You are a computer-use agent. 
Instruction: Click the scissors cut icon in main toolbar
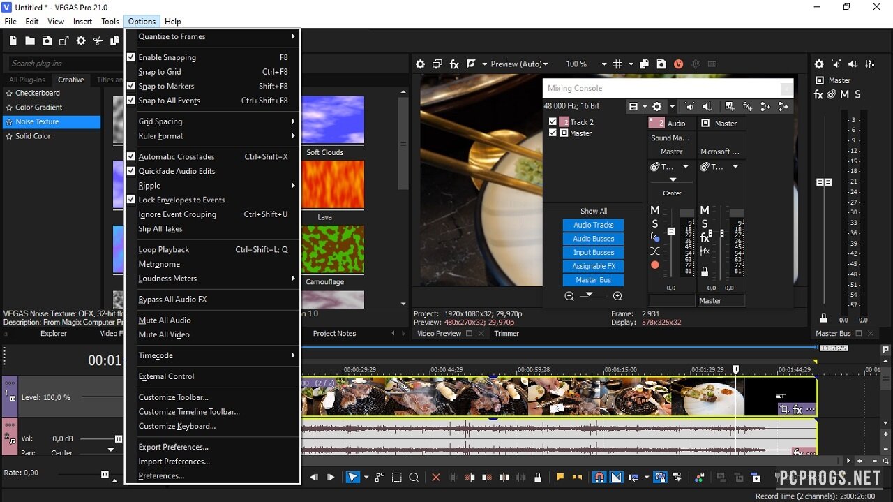pos(98,41)
